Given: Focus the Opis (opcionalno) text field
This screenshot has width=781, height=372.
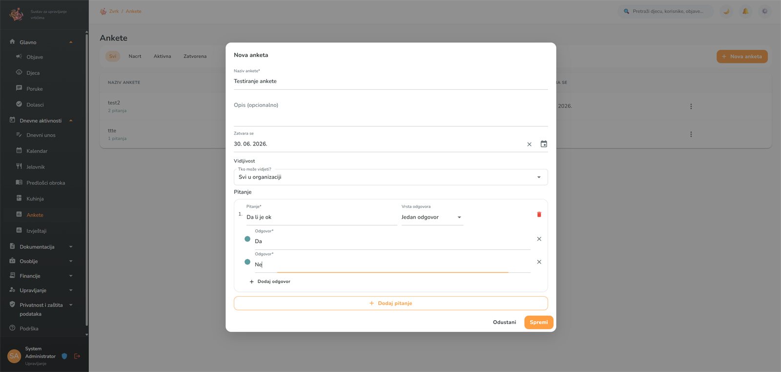Looking at the screenshot, I should coord(390,112).
